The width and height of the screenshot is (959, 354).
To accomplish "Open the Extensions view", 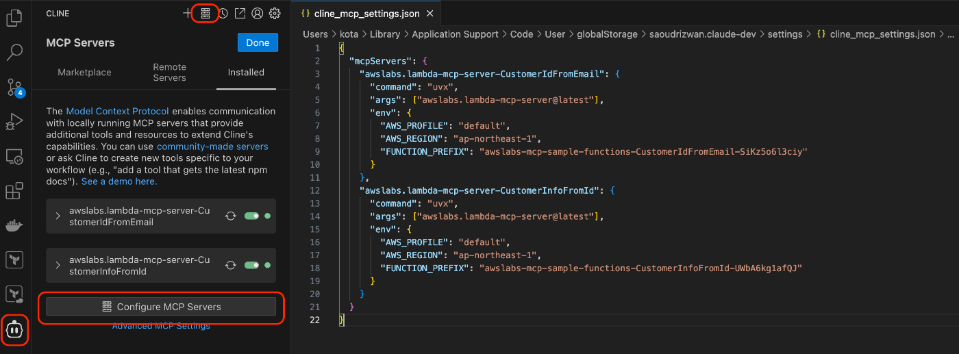I will pos(14,191).
